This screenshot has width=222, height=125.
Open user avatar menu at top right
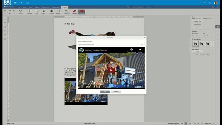(x=215, y=3)
